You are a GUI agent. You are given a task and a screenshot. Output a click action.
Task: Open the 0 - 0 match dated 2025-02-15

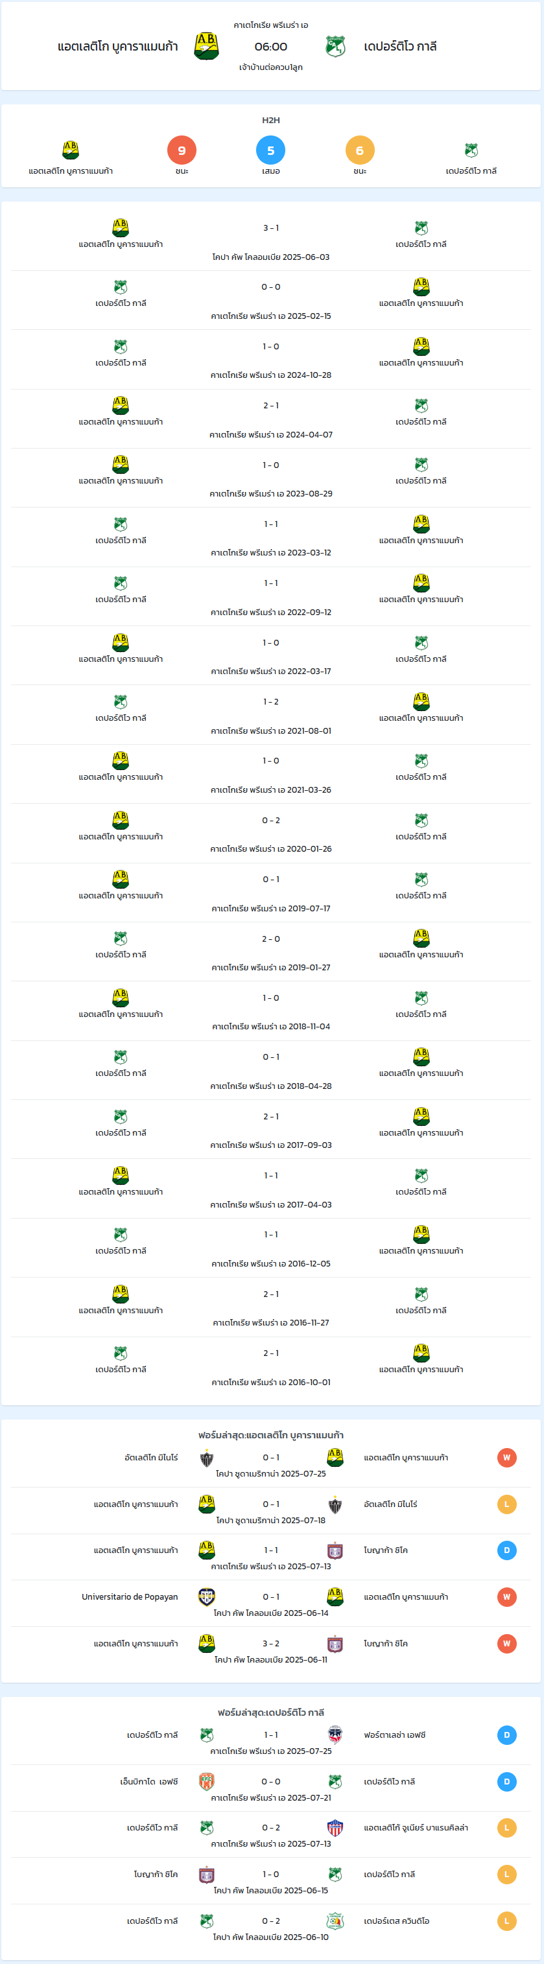(271, 300)
